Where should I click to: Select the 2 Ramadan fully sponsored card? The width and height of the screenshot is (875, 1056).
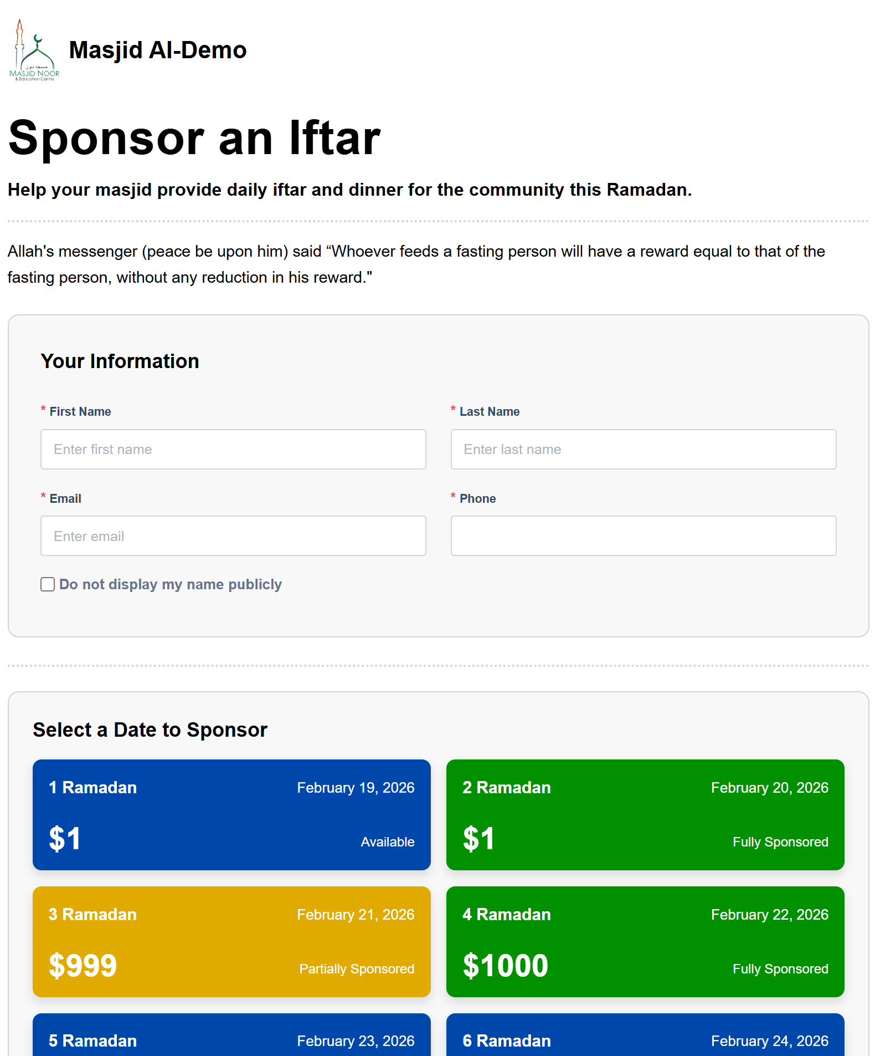click(645, 814)
